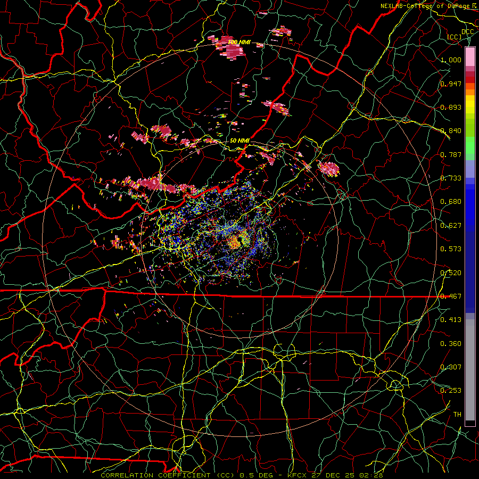Select the 0.680 legend value

click(451, 202)
